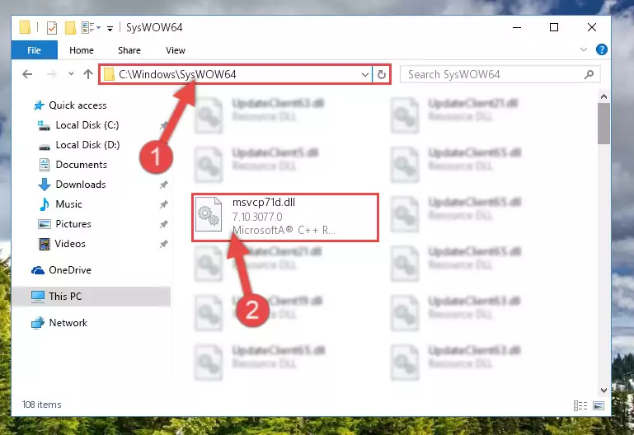Open the Share ribbon tab
The image size is (634, 435).
(x=129, y=50)
